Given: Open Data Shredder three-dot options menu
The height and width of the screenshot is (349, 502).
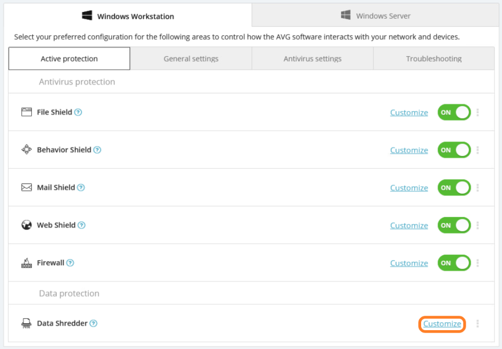Looking at the screenshot, I should (x=478, y=323).
